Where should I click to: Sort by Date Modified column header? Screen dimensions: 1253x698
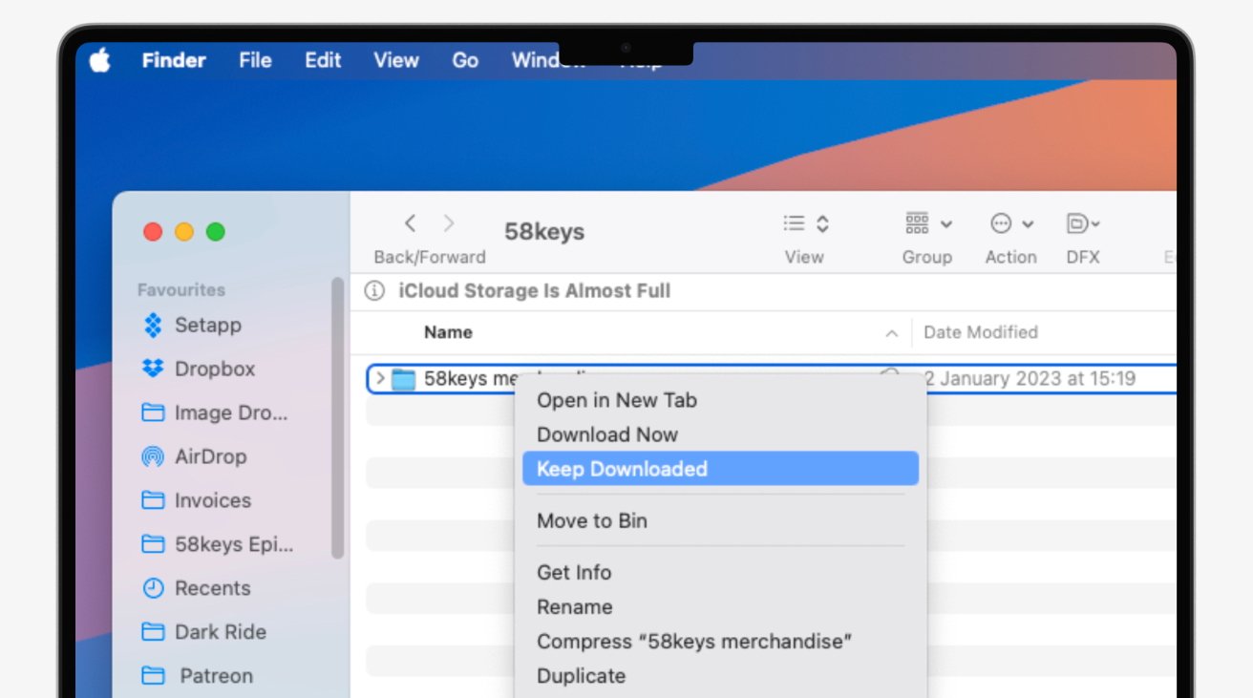981,332
